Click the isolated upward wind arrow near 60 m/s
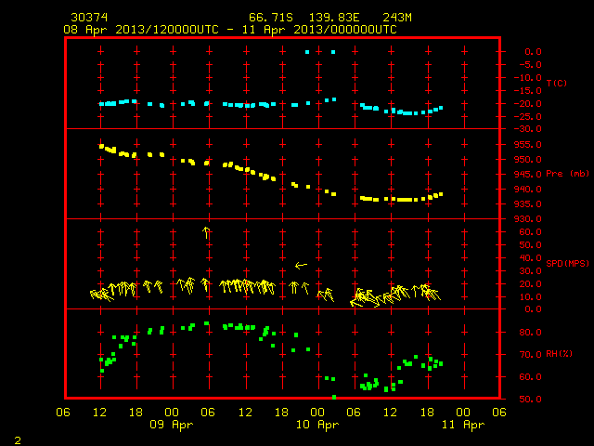 tap(206, 232)
